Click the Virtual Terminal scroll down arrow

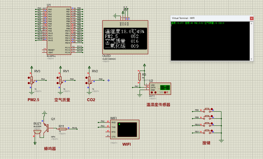tap(251, 59)
